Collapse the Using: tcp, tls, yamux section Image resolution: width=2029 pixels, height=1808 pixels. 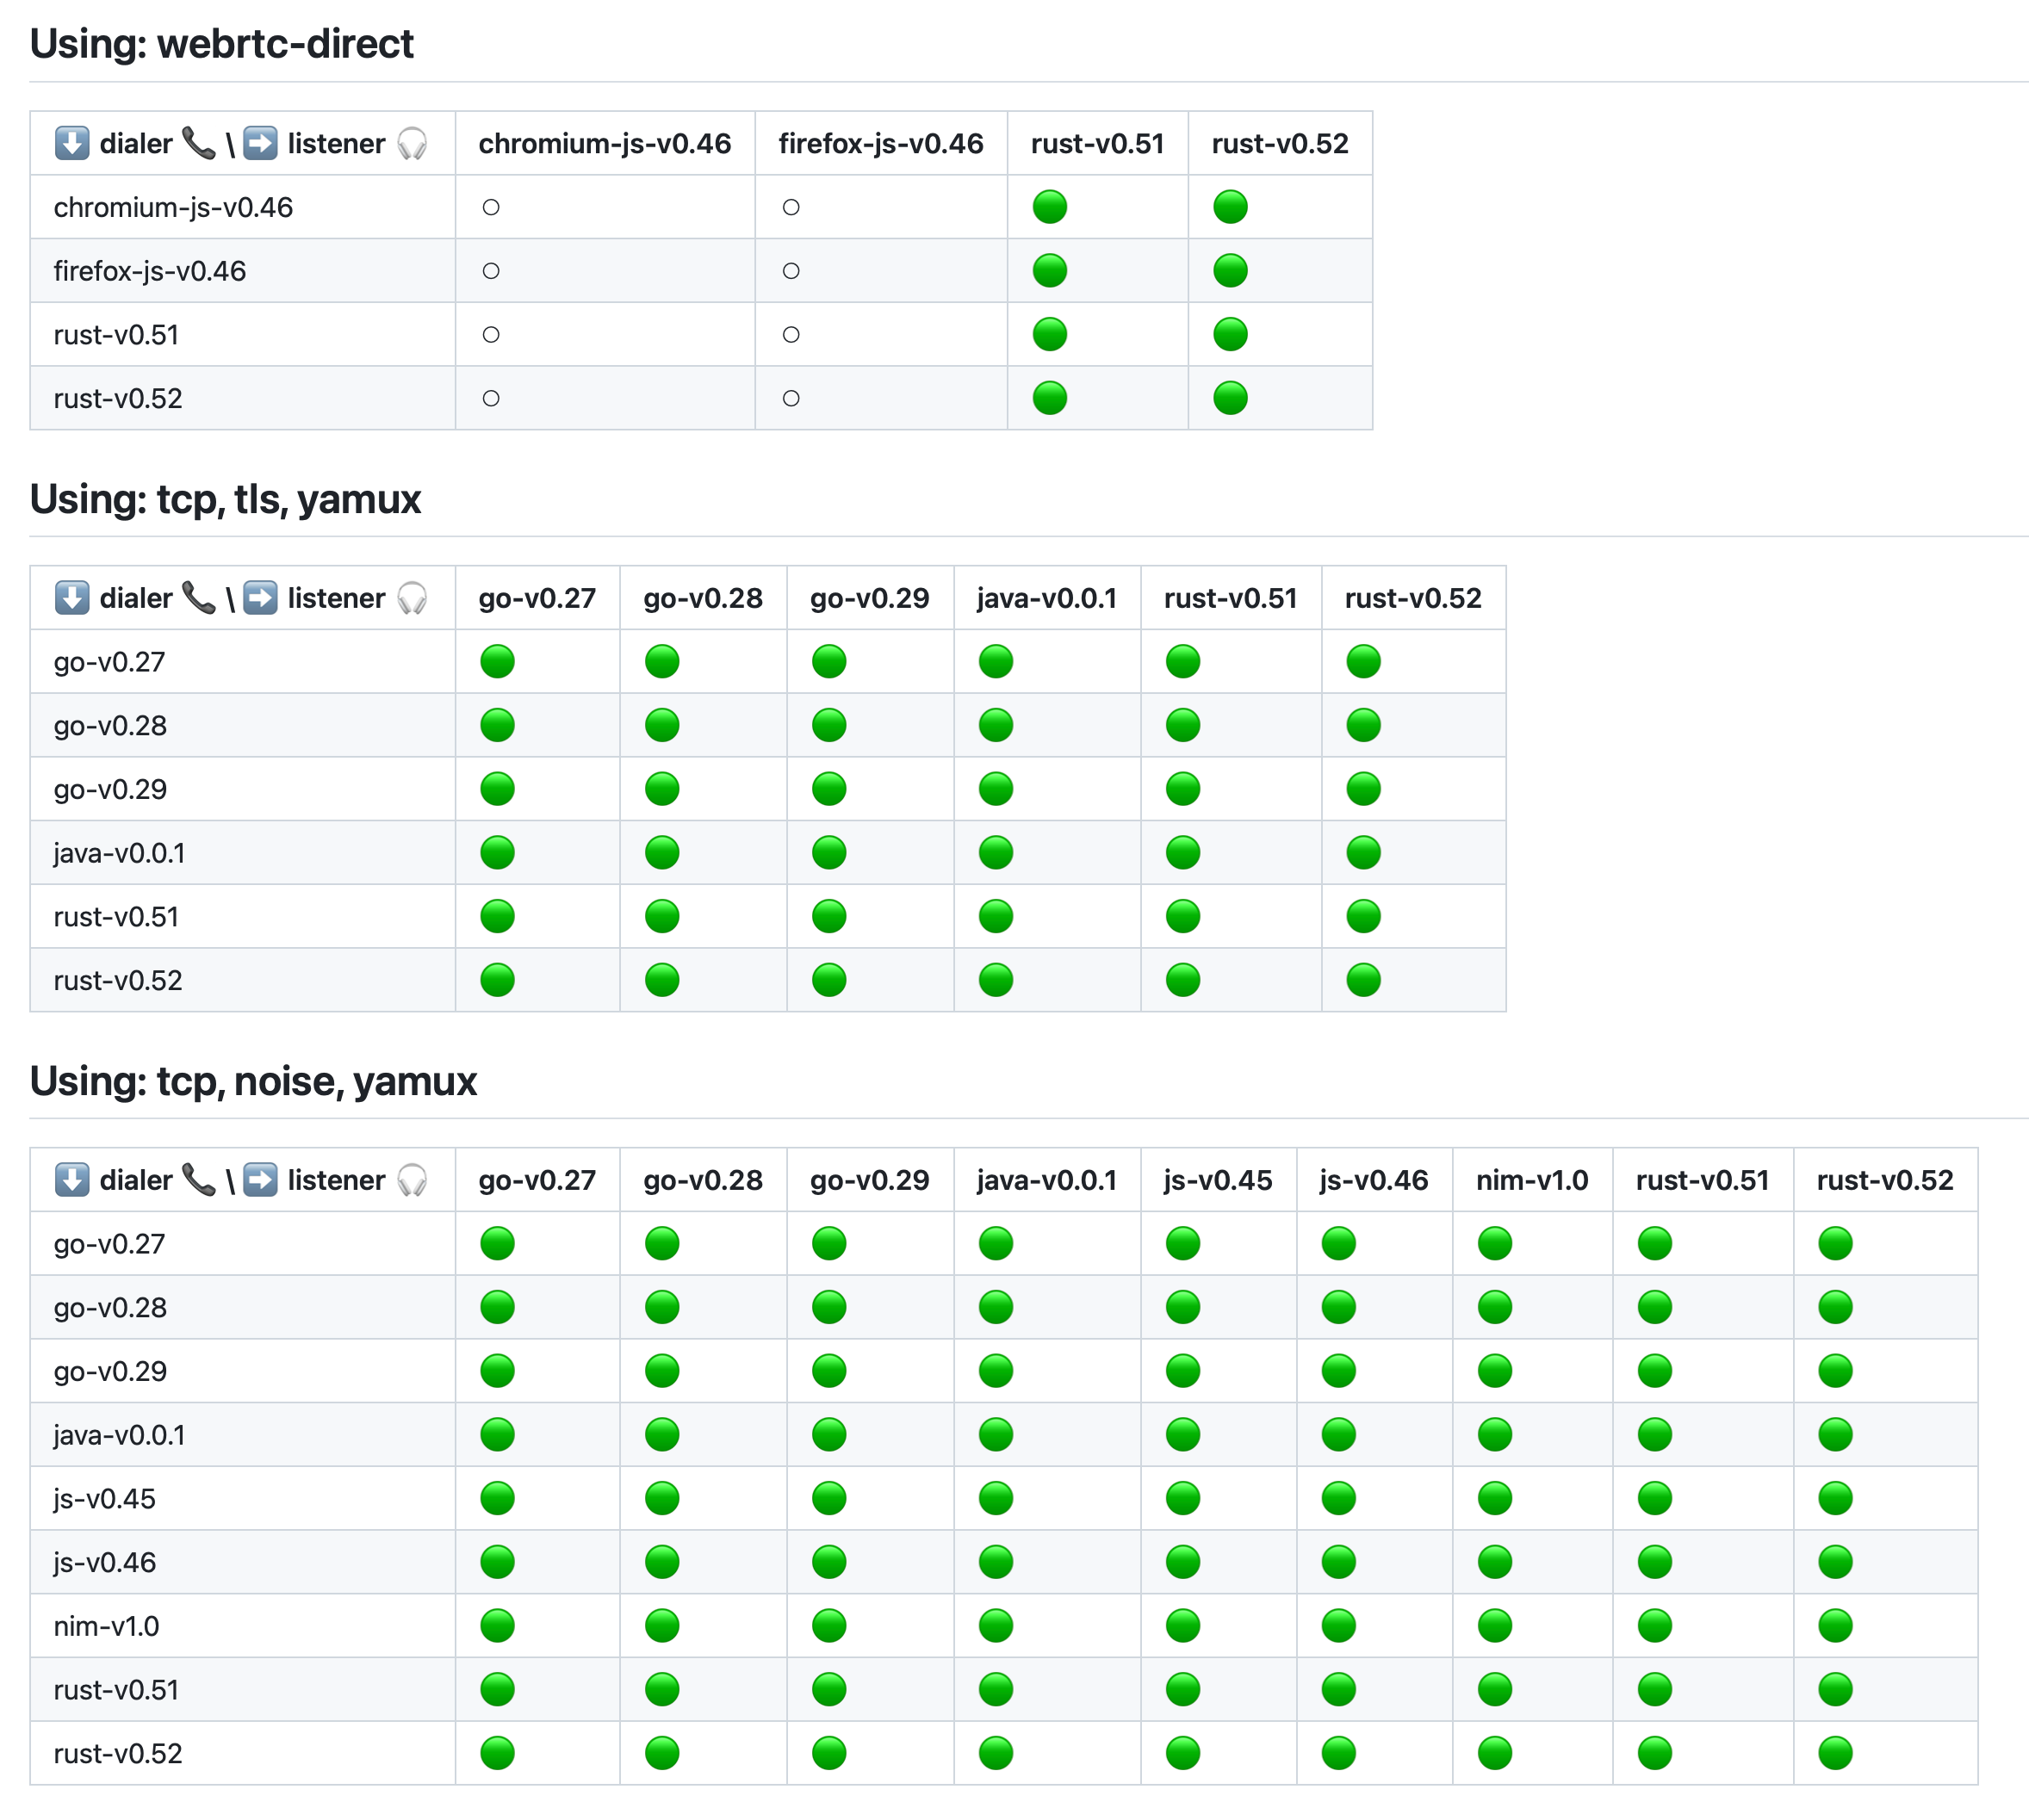coord(226,499)
